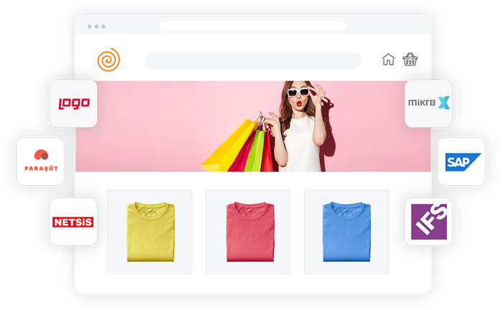Viewport: 502px width, 310px height.
Task: Choose the blue SAP integration badge
Action: pyautogui.click(x=461, y=161)
